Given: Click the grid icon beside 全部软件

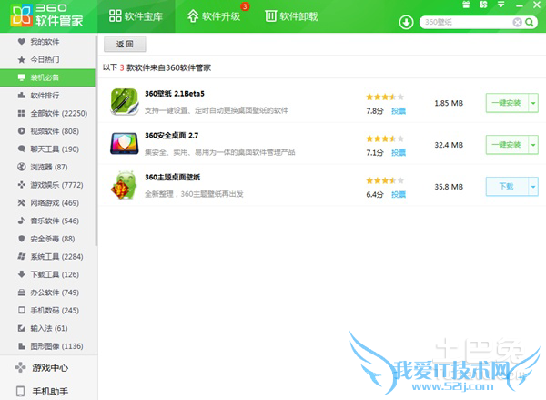Looking at the screenshot, I should pos(22,113).
